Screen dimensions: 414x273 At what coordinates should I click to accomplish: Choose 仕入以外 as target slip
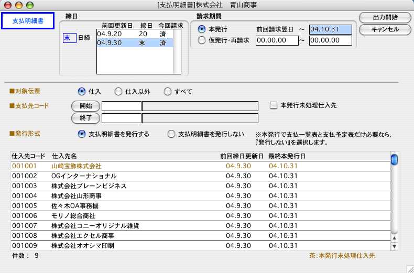pyautogui.click(x=118, y=91)
